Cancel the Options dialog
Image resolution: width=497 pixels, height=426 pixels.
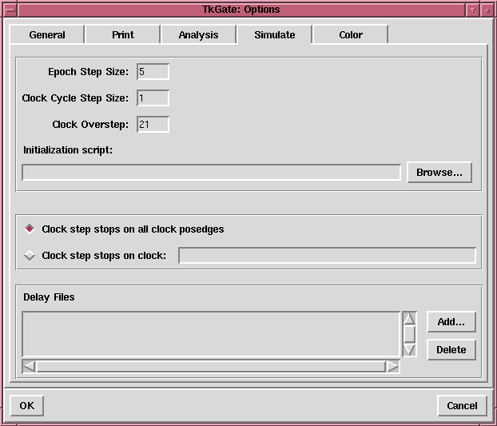pyautogui.click(x=462, y=405)
